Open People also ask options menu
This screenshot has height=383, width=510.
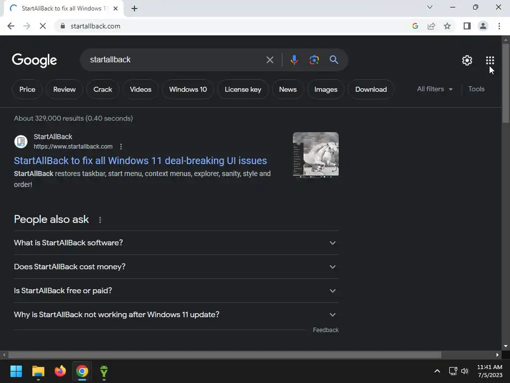point(100,220)
